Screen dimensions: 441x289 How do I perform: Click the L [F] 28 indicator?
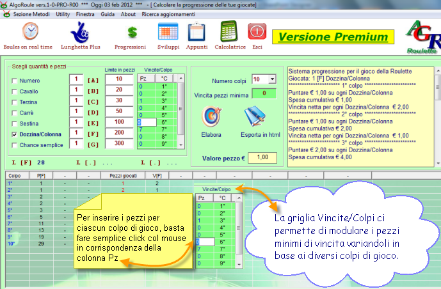(28, 162)
